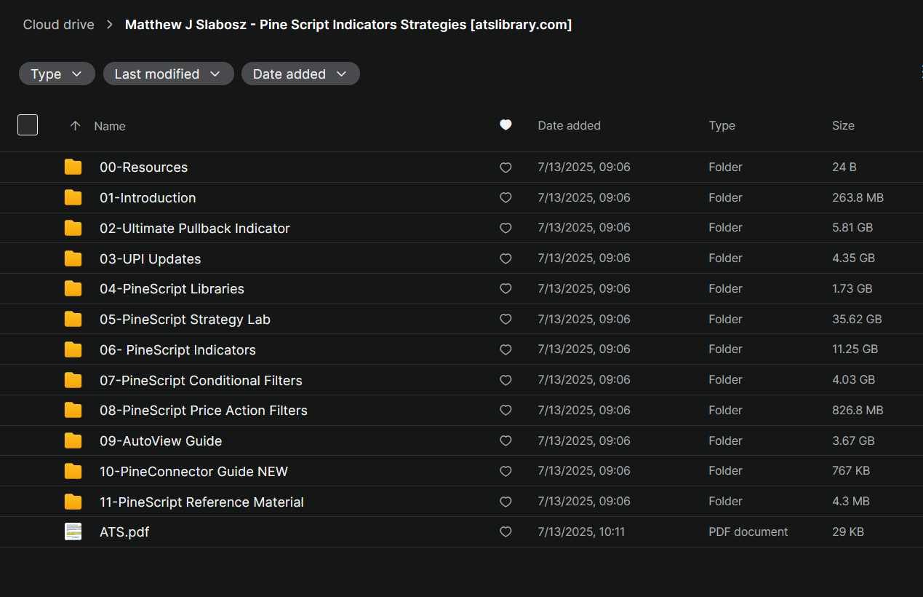The height and width of the screenshot is (597, 923).
Task: Open the Type filter dropdown
Action: [x=57, y=74]
